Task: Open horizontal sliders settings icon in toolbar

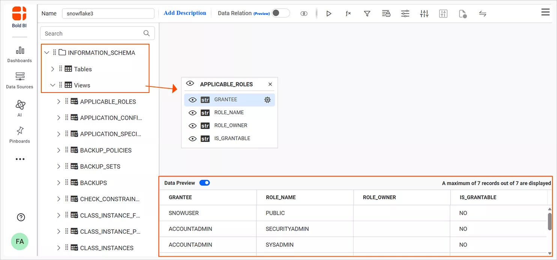Action: (x=405, y=13)
